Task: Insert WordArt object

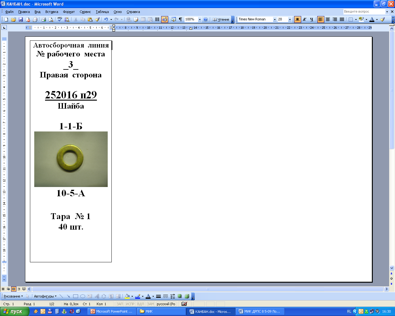Action: 97,296
